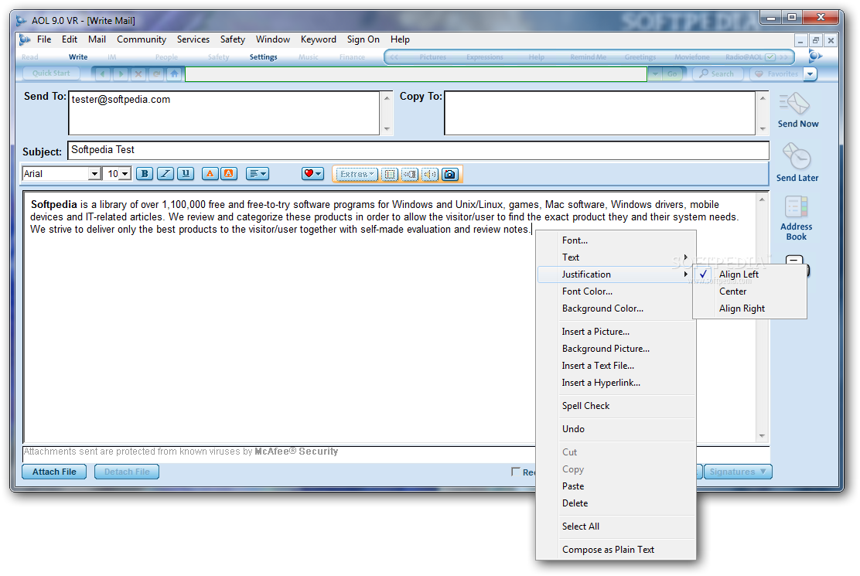This screenshot has height=576, width=860.
Task: Open the Address Book
Action: (x=797, y=220)
